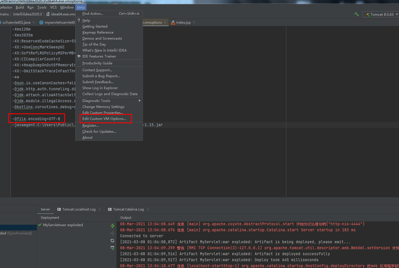Open Demos and Screencasts

pos(109,38)
